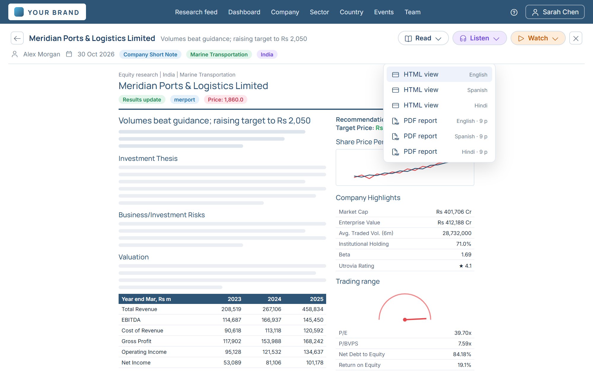This screenshot has width=593, height=371.
Task: Click the PDF icon for the Hindi report
Action: click(396, 152)
